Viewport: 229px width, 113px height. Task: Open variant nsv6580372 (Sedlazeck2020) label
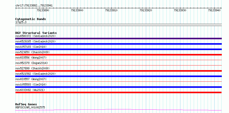coord(36,36)
